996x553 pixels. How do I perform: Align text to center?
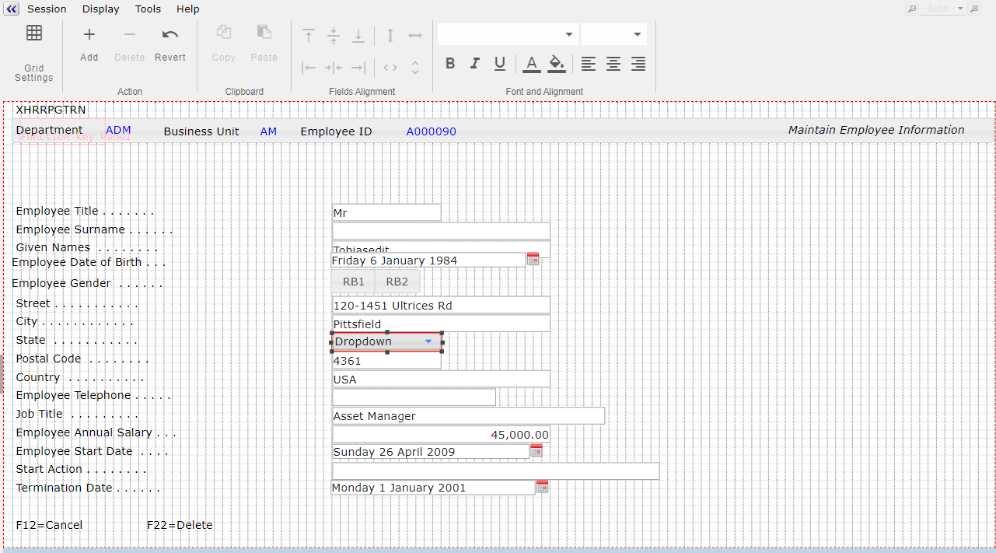point(613,64)
